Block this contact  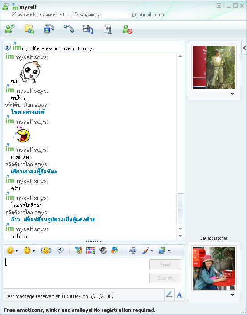coord(128,29)
